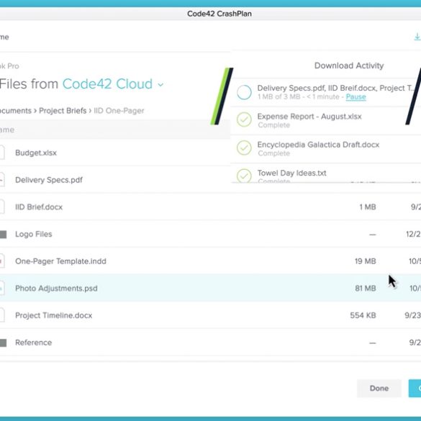Select the IID One-Pager breadcrumb
The height and width of the screenshot is (421, 421).
(119, 111)
